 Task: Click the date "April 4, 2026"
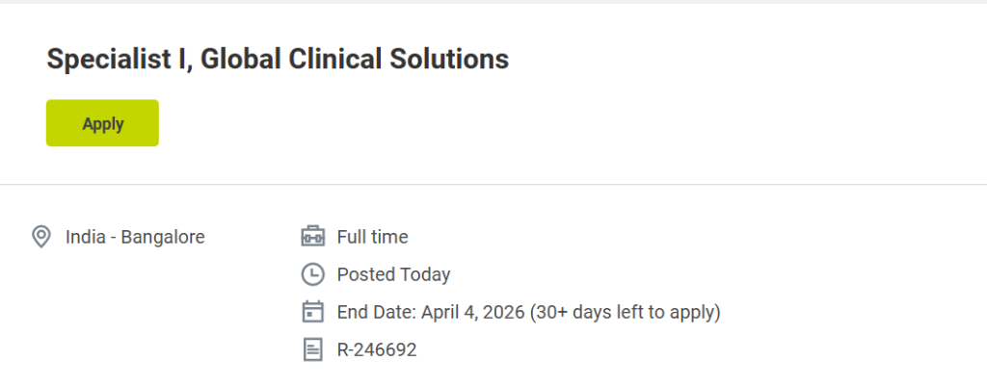click(470, 312)
